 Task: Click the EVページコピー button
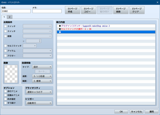[x=88, y=10]
